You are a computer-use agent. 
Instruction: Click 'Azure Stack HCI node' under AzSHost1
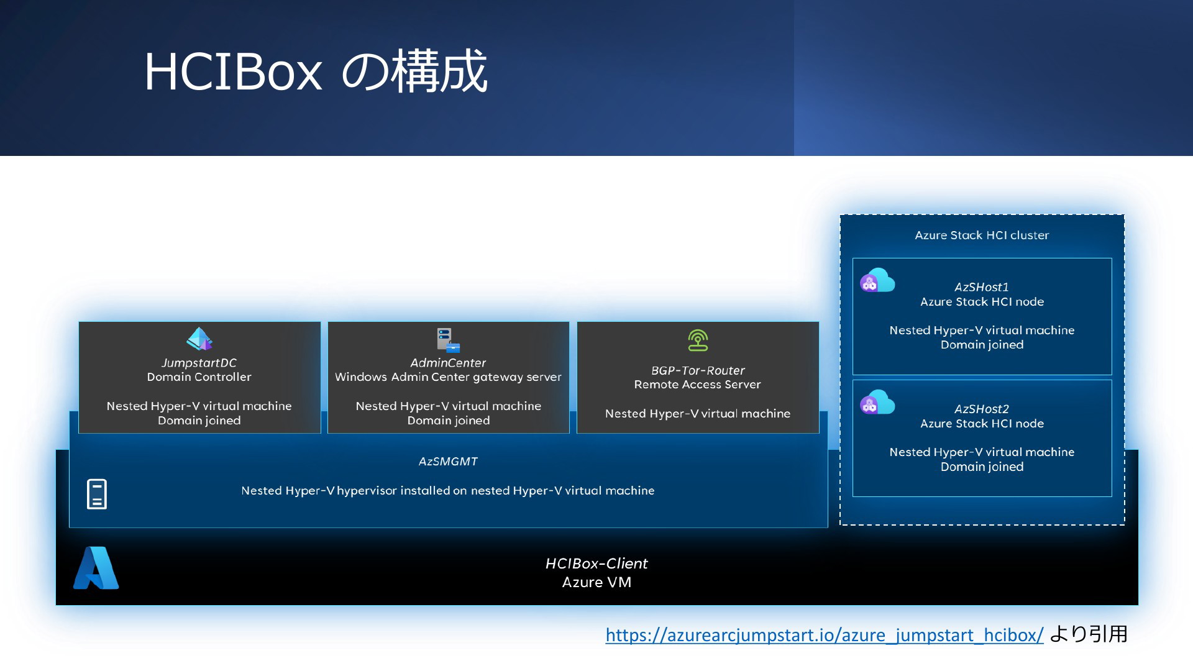[982, 302]
